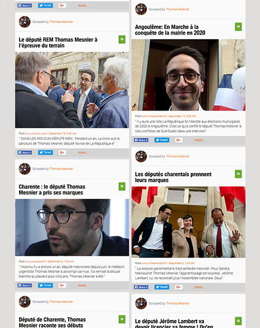Share députés charentais article on Facebook

coord(142,287)
